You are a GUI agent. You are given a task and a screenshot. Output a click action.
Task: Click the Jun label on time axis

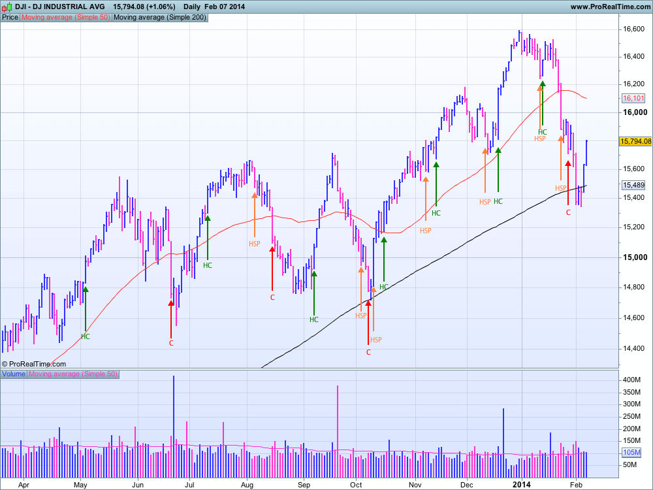138,485
